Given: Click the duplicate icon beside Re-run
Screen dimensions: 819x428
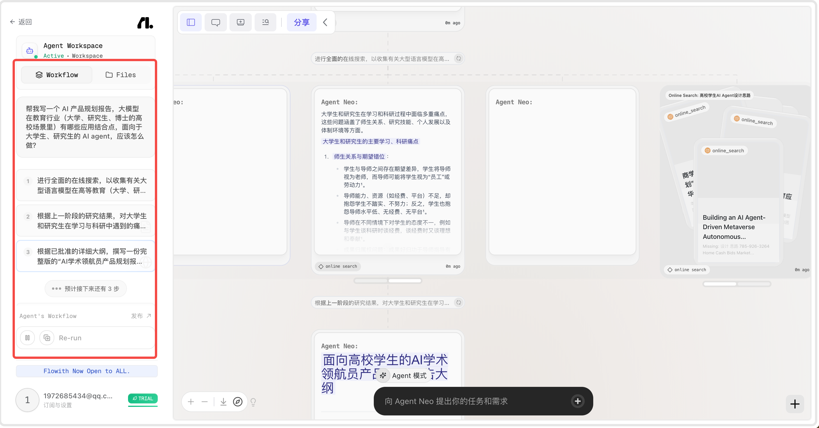Looking at the screenshot, I should 47,338.
